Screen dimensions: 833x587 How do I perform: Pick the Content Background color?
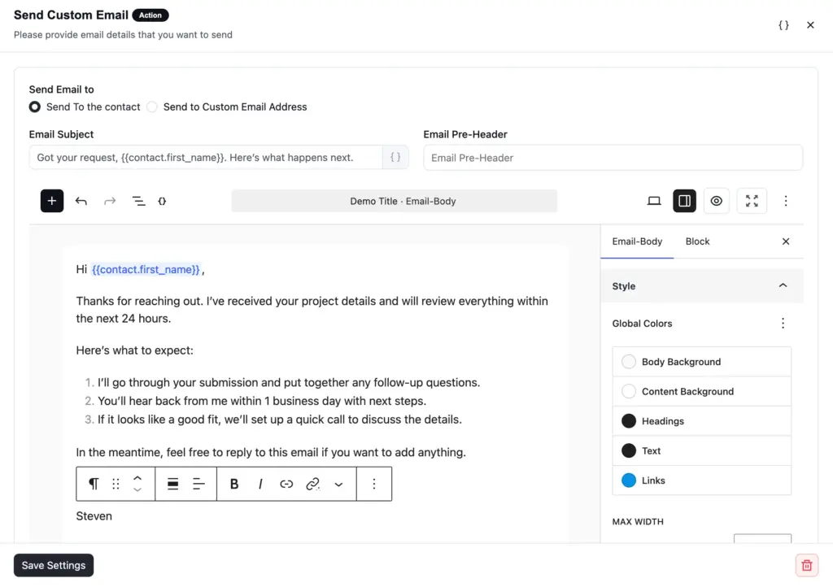coord(701,392)
